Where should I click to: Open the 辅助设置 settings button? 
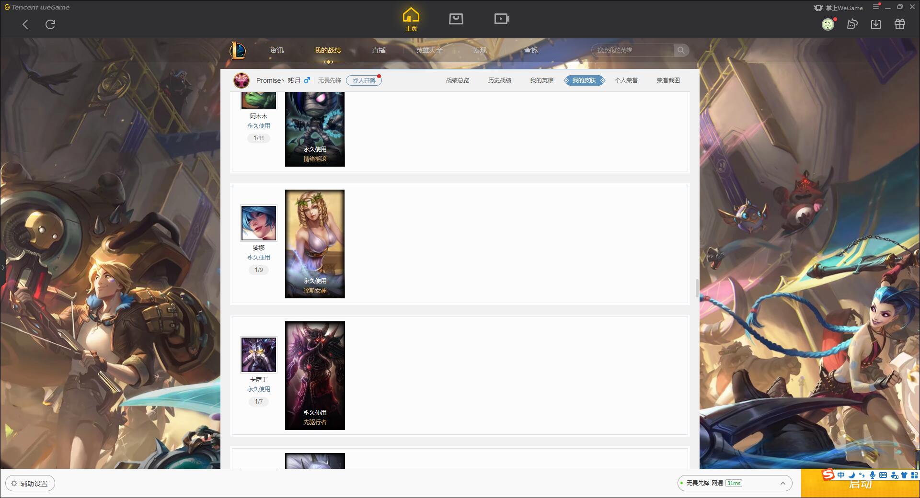[31, 484]
